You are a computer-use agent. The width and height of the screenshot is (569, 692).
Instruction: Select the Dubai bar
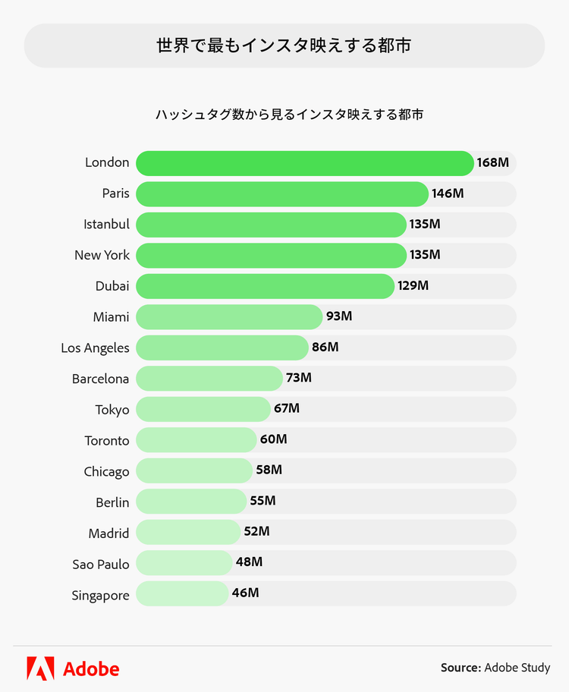pyautogui.click(x=264, y=286)
